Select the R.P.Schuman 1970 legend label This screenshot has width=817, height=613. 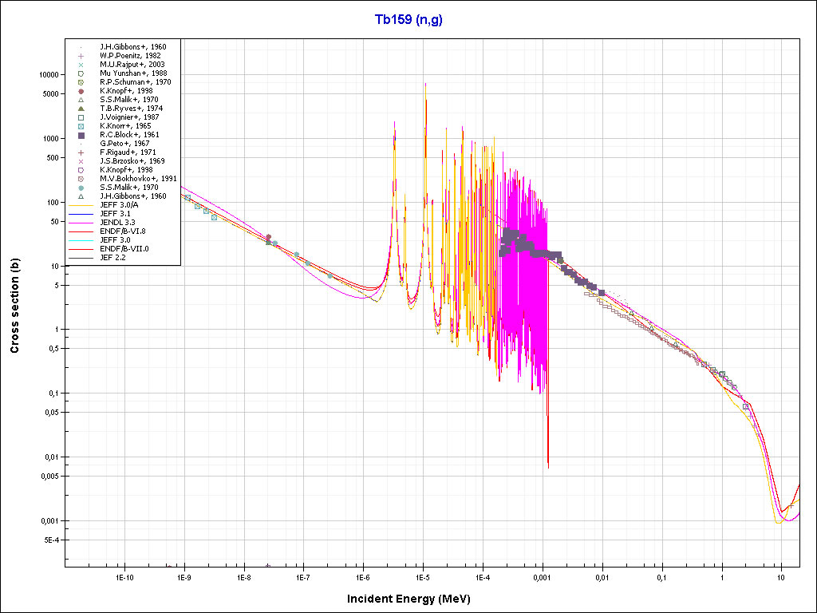point(135,82)
